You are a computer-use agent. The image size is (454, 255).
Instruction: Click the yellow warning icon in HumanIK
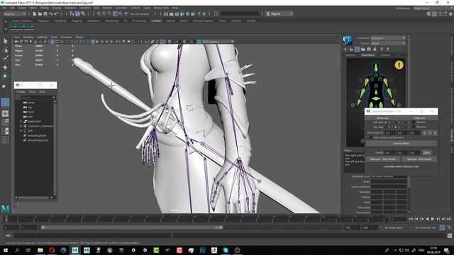coord(399,64)
